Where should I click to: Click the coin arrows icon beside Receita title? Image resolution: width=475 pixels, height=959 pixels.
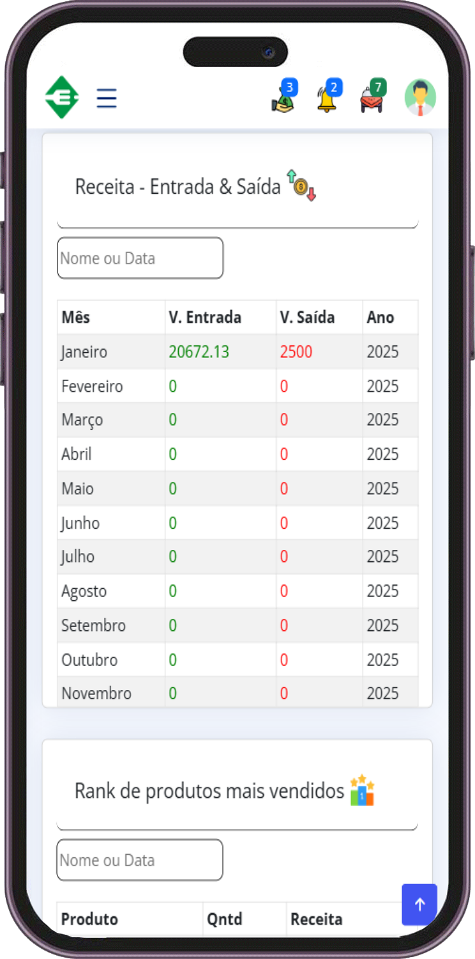tap(301, 185)
